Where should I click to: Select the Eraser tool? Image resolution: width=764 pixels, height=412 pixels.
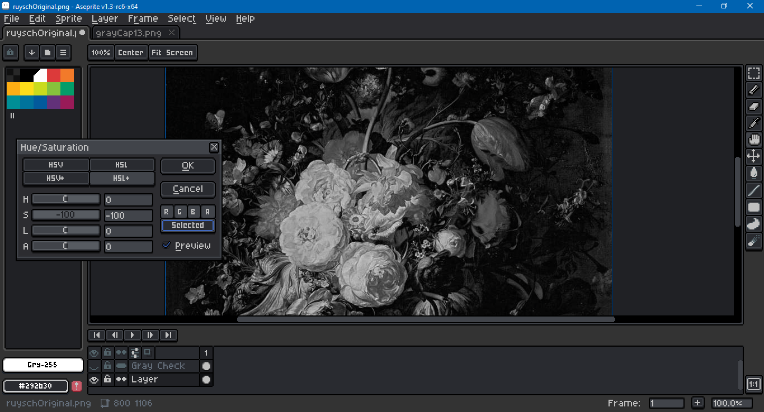(754, 107)
